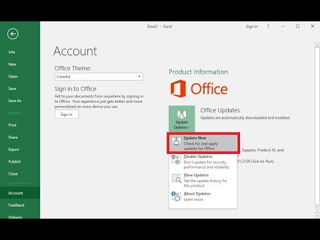Select New in the backstage menu
Viewport: 320px width, 240px height.
point(12,64)
